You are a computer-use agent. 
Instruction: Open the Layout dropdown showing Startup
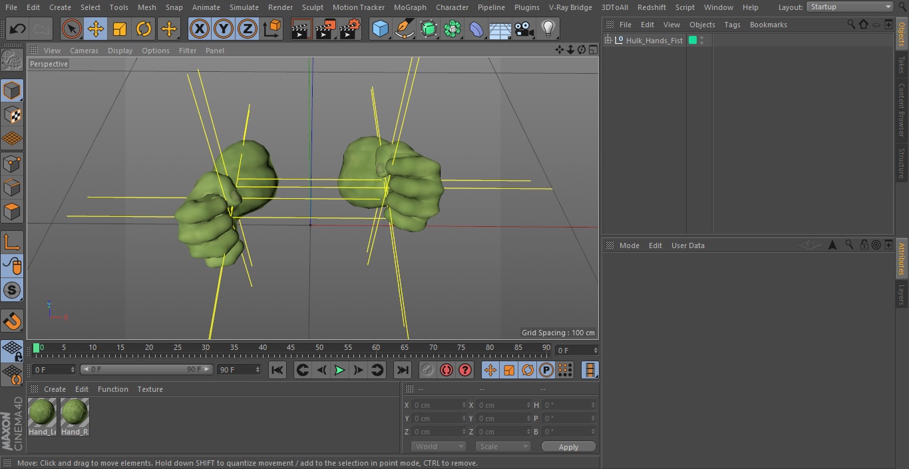[x=850, y=7]
